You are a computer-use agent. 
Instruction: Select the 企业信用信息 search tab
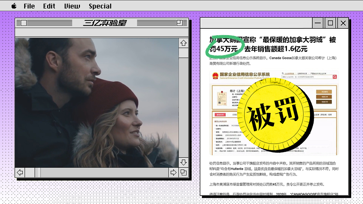289,73
